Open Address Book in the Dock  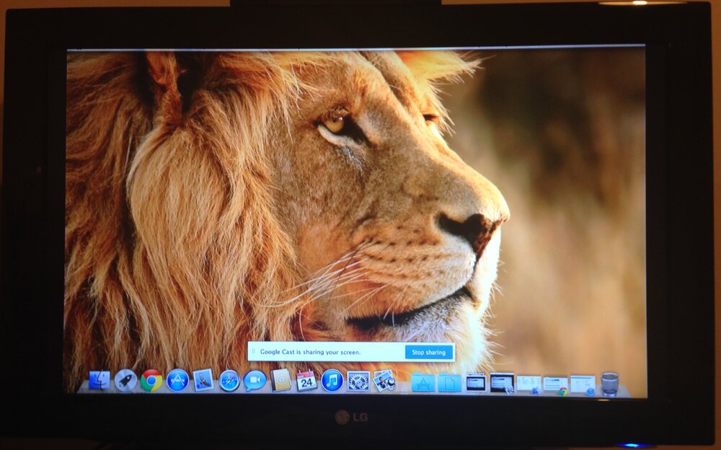(280, 381)
